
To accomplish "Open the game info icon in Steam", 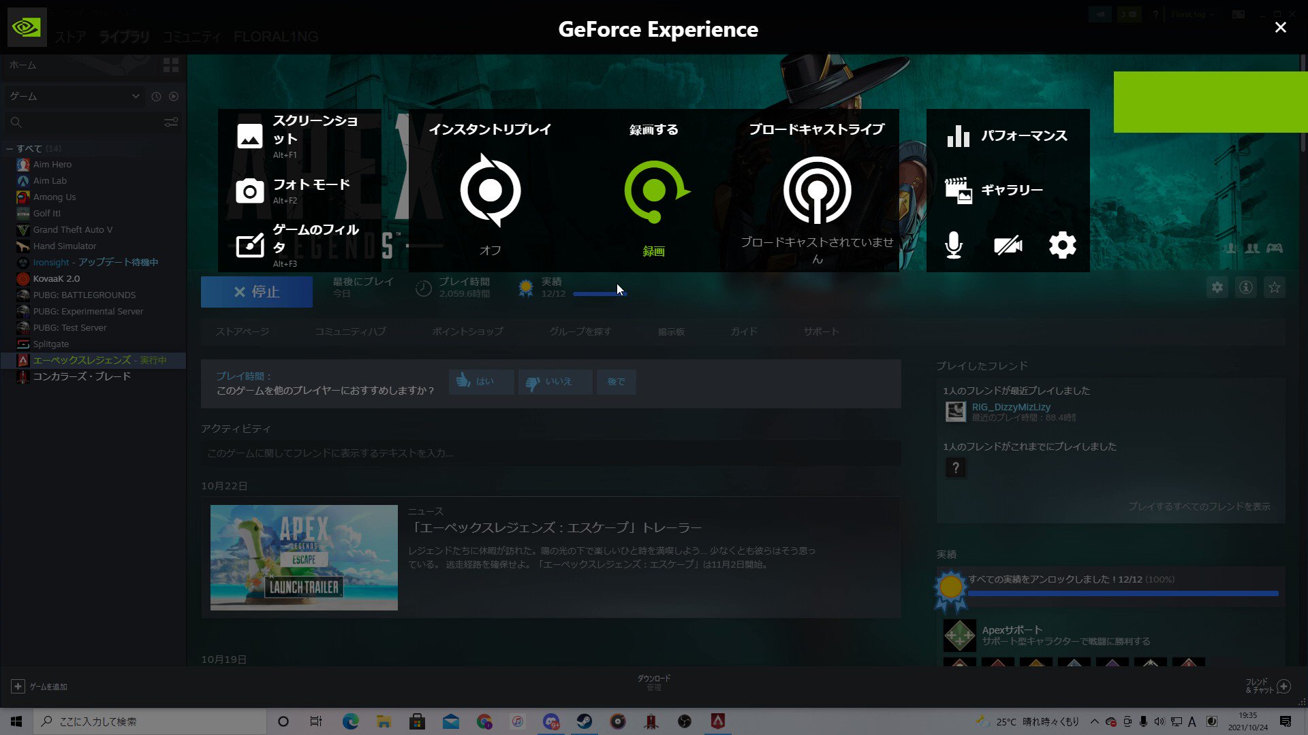I will [1246, 288].
